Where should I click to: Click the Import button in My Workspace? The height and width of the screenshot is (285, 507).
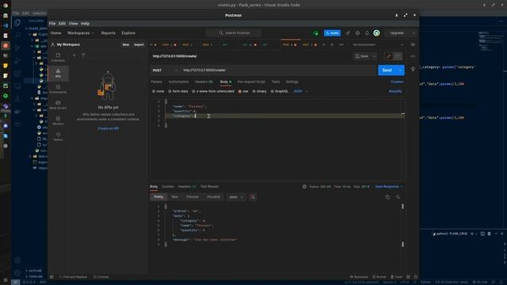pos(139,44)
